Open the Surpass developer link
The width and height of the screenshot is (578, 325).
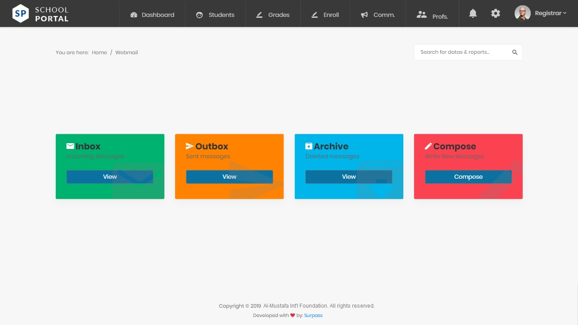pos(313,315)
